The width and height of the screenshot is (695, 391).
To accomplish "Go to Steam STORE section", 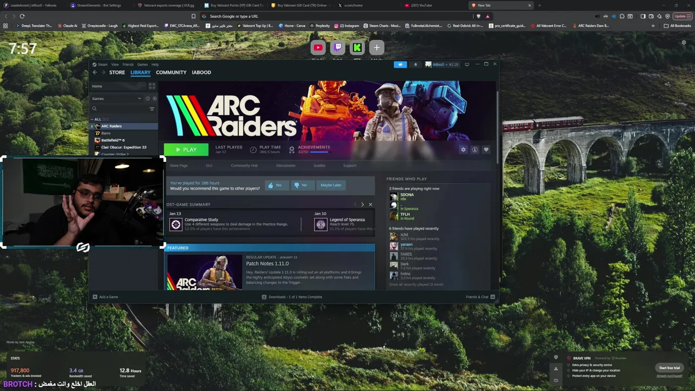I will (x=117, y=72).
